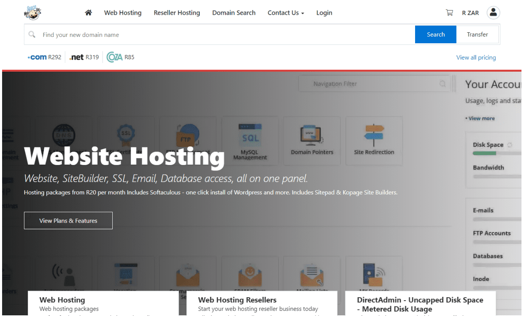Viewport: 524px width, 317px height.
Task: Click the 'Website Hosting' hero heading
Action: click(124, 156)
